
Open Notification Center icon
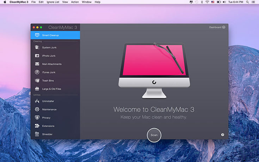click(x=253, y=2)
